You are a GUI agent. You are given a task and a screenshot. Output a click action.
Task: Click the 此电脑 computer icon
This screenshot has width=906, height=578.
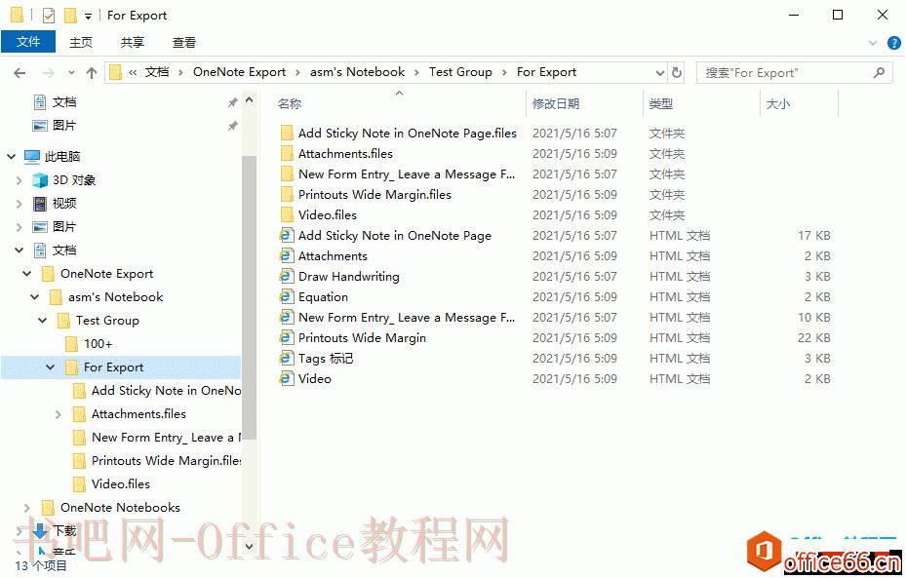(32, 157)
